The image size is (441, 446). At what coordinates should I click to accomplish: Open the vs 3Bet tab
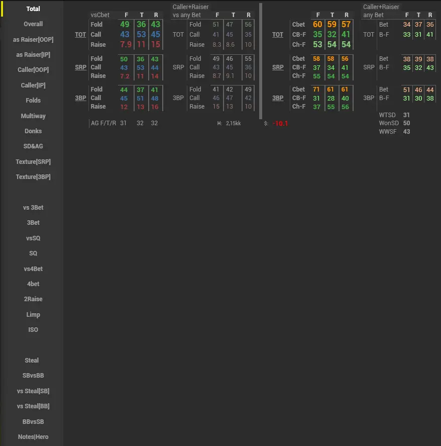pyautogui.click(x=33, y=208)
